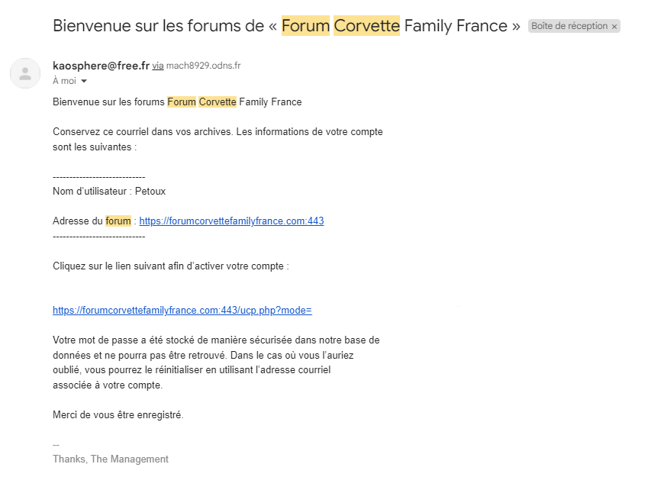
Task: Click the username line "Nom d'utilisateur : Petoux"
Action: pyautogui.click(x=109, y=192)
